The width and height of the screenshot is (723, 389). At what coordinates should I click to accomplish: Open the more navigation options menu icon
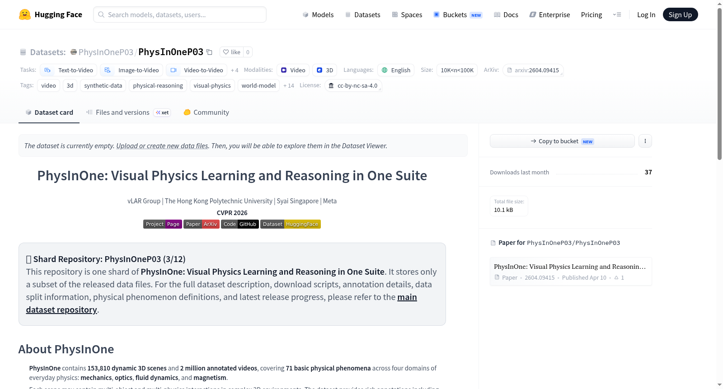coord(617,14)
